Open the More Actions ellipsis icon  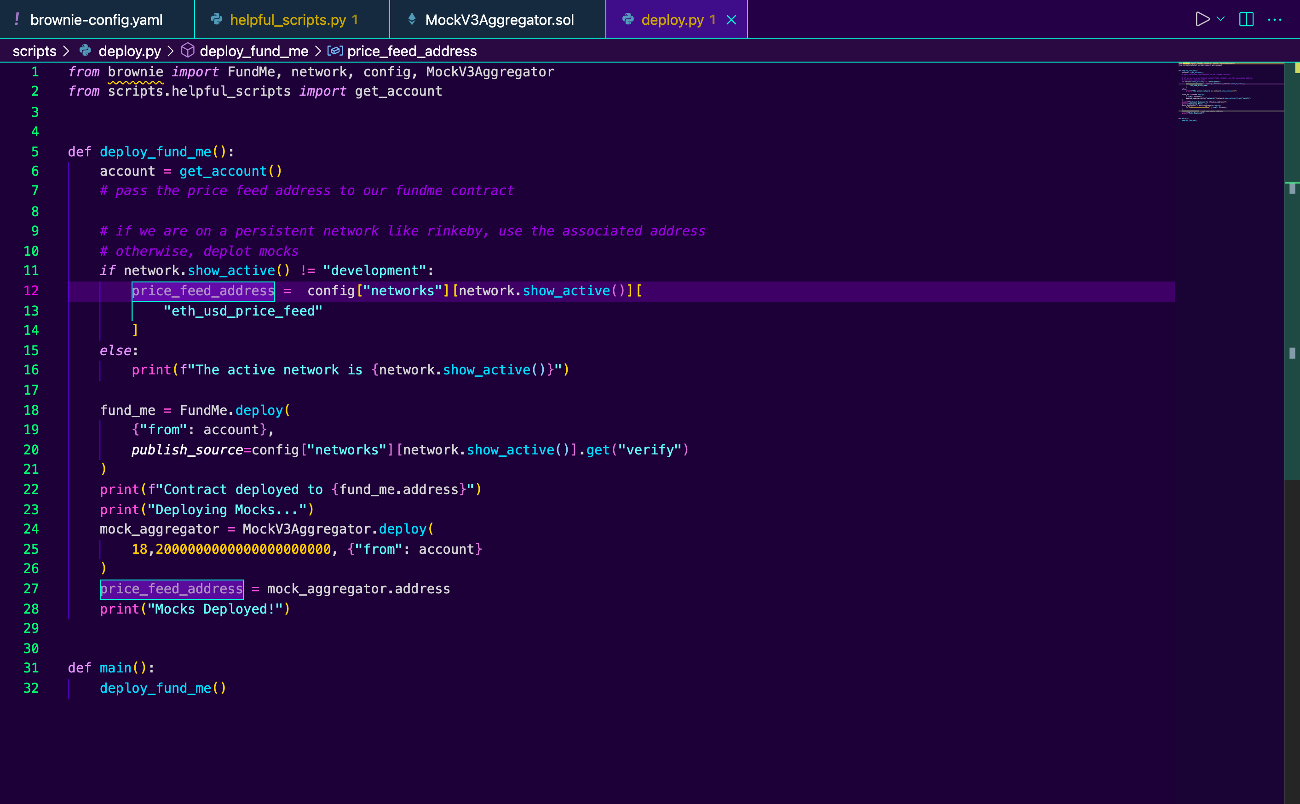[1277, 19]
